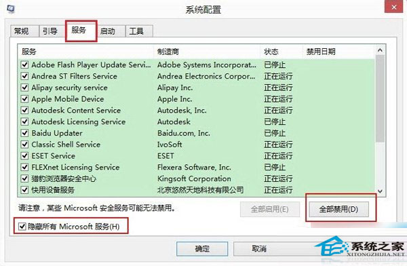
Task: Uncheck Autodesk Content Service checkbox
Action: coord(24,111)
